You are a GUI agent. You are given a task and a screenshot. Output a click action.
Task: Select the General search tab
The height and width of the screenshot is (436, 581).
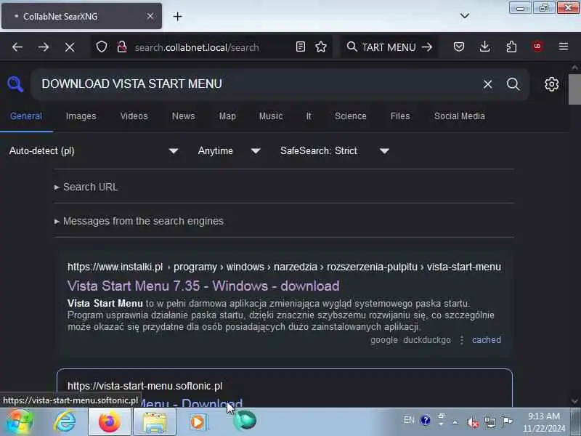click(26, 116)
